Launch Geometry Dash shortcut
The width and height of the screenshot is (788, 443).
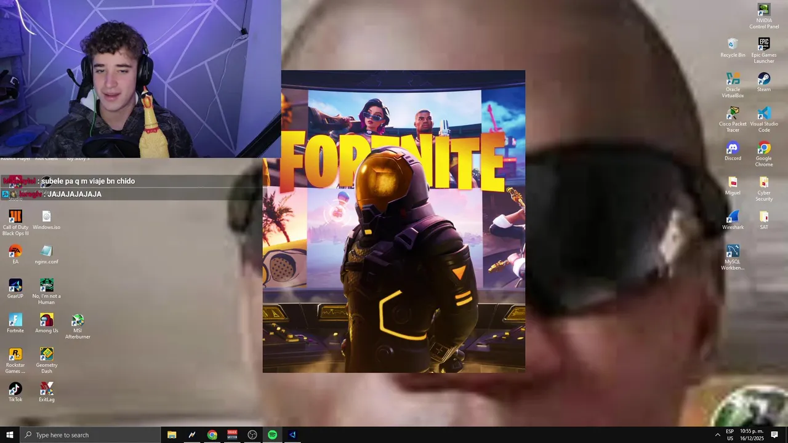46,361
